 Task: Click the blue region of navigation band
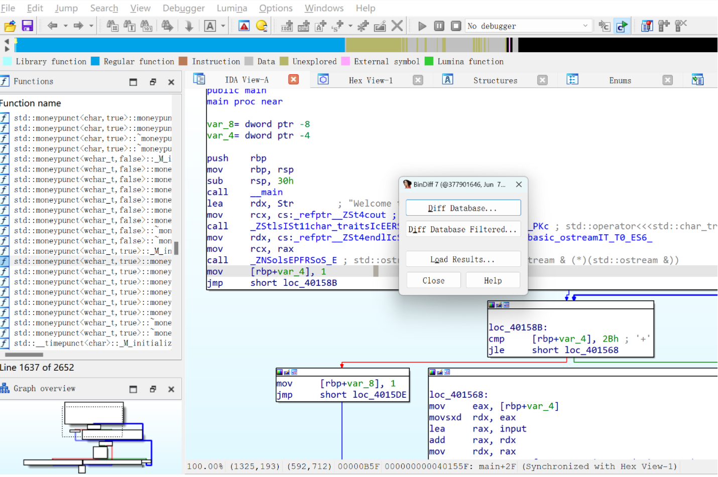pyautogui.click(x=181, y=45)
